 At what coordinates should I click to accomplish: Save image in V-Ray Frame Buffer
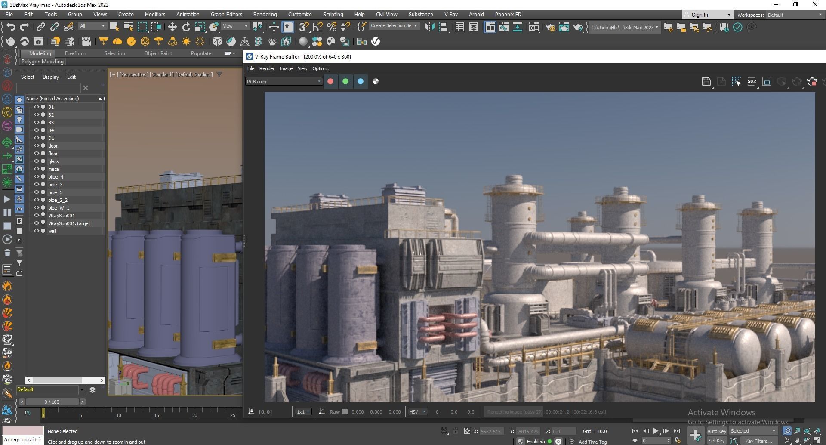point(706,81)
